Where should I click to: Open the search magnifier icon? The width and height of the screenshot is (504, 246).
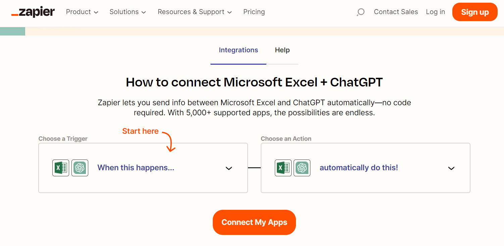click(x=360, y=12)
